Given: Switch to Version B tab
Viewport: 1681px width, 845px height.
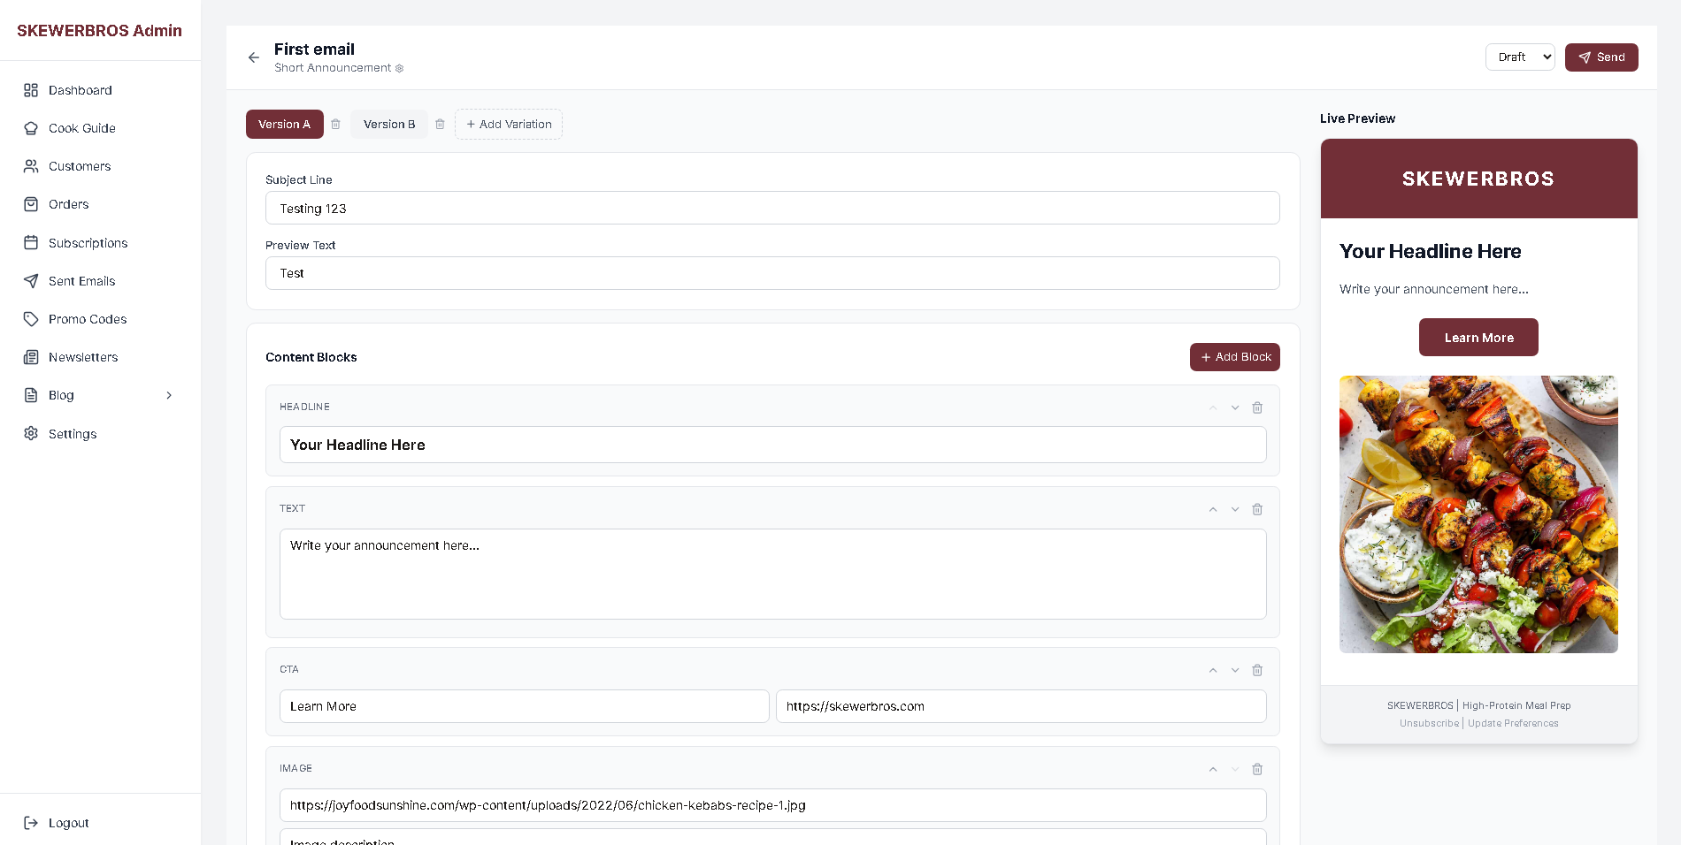Looking at the screenshot, I should (389, 125).
